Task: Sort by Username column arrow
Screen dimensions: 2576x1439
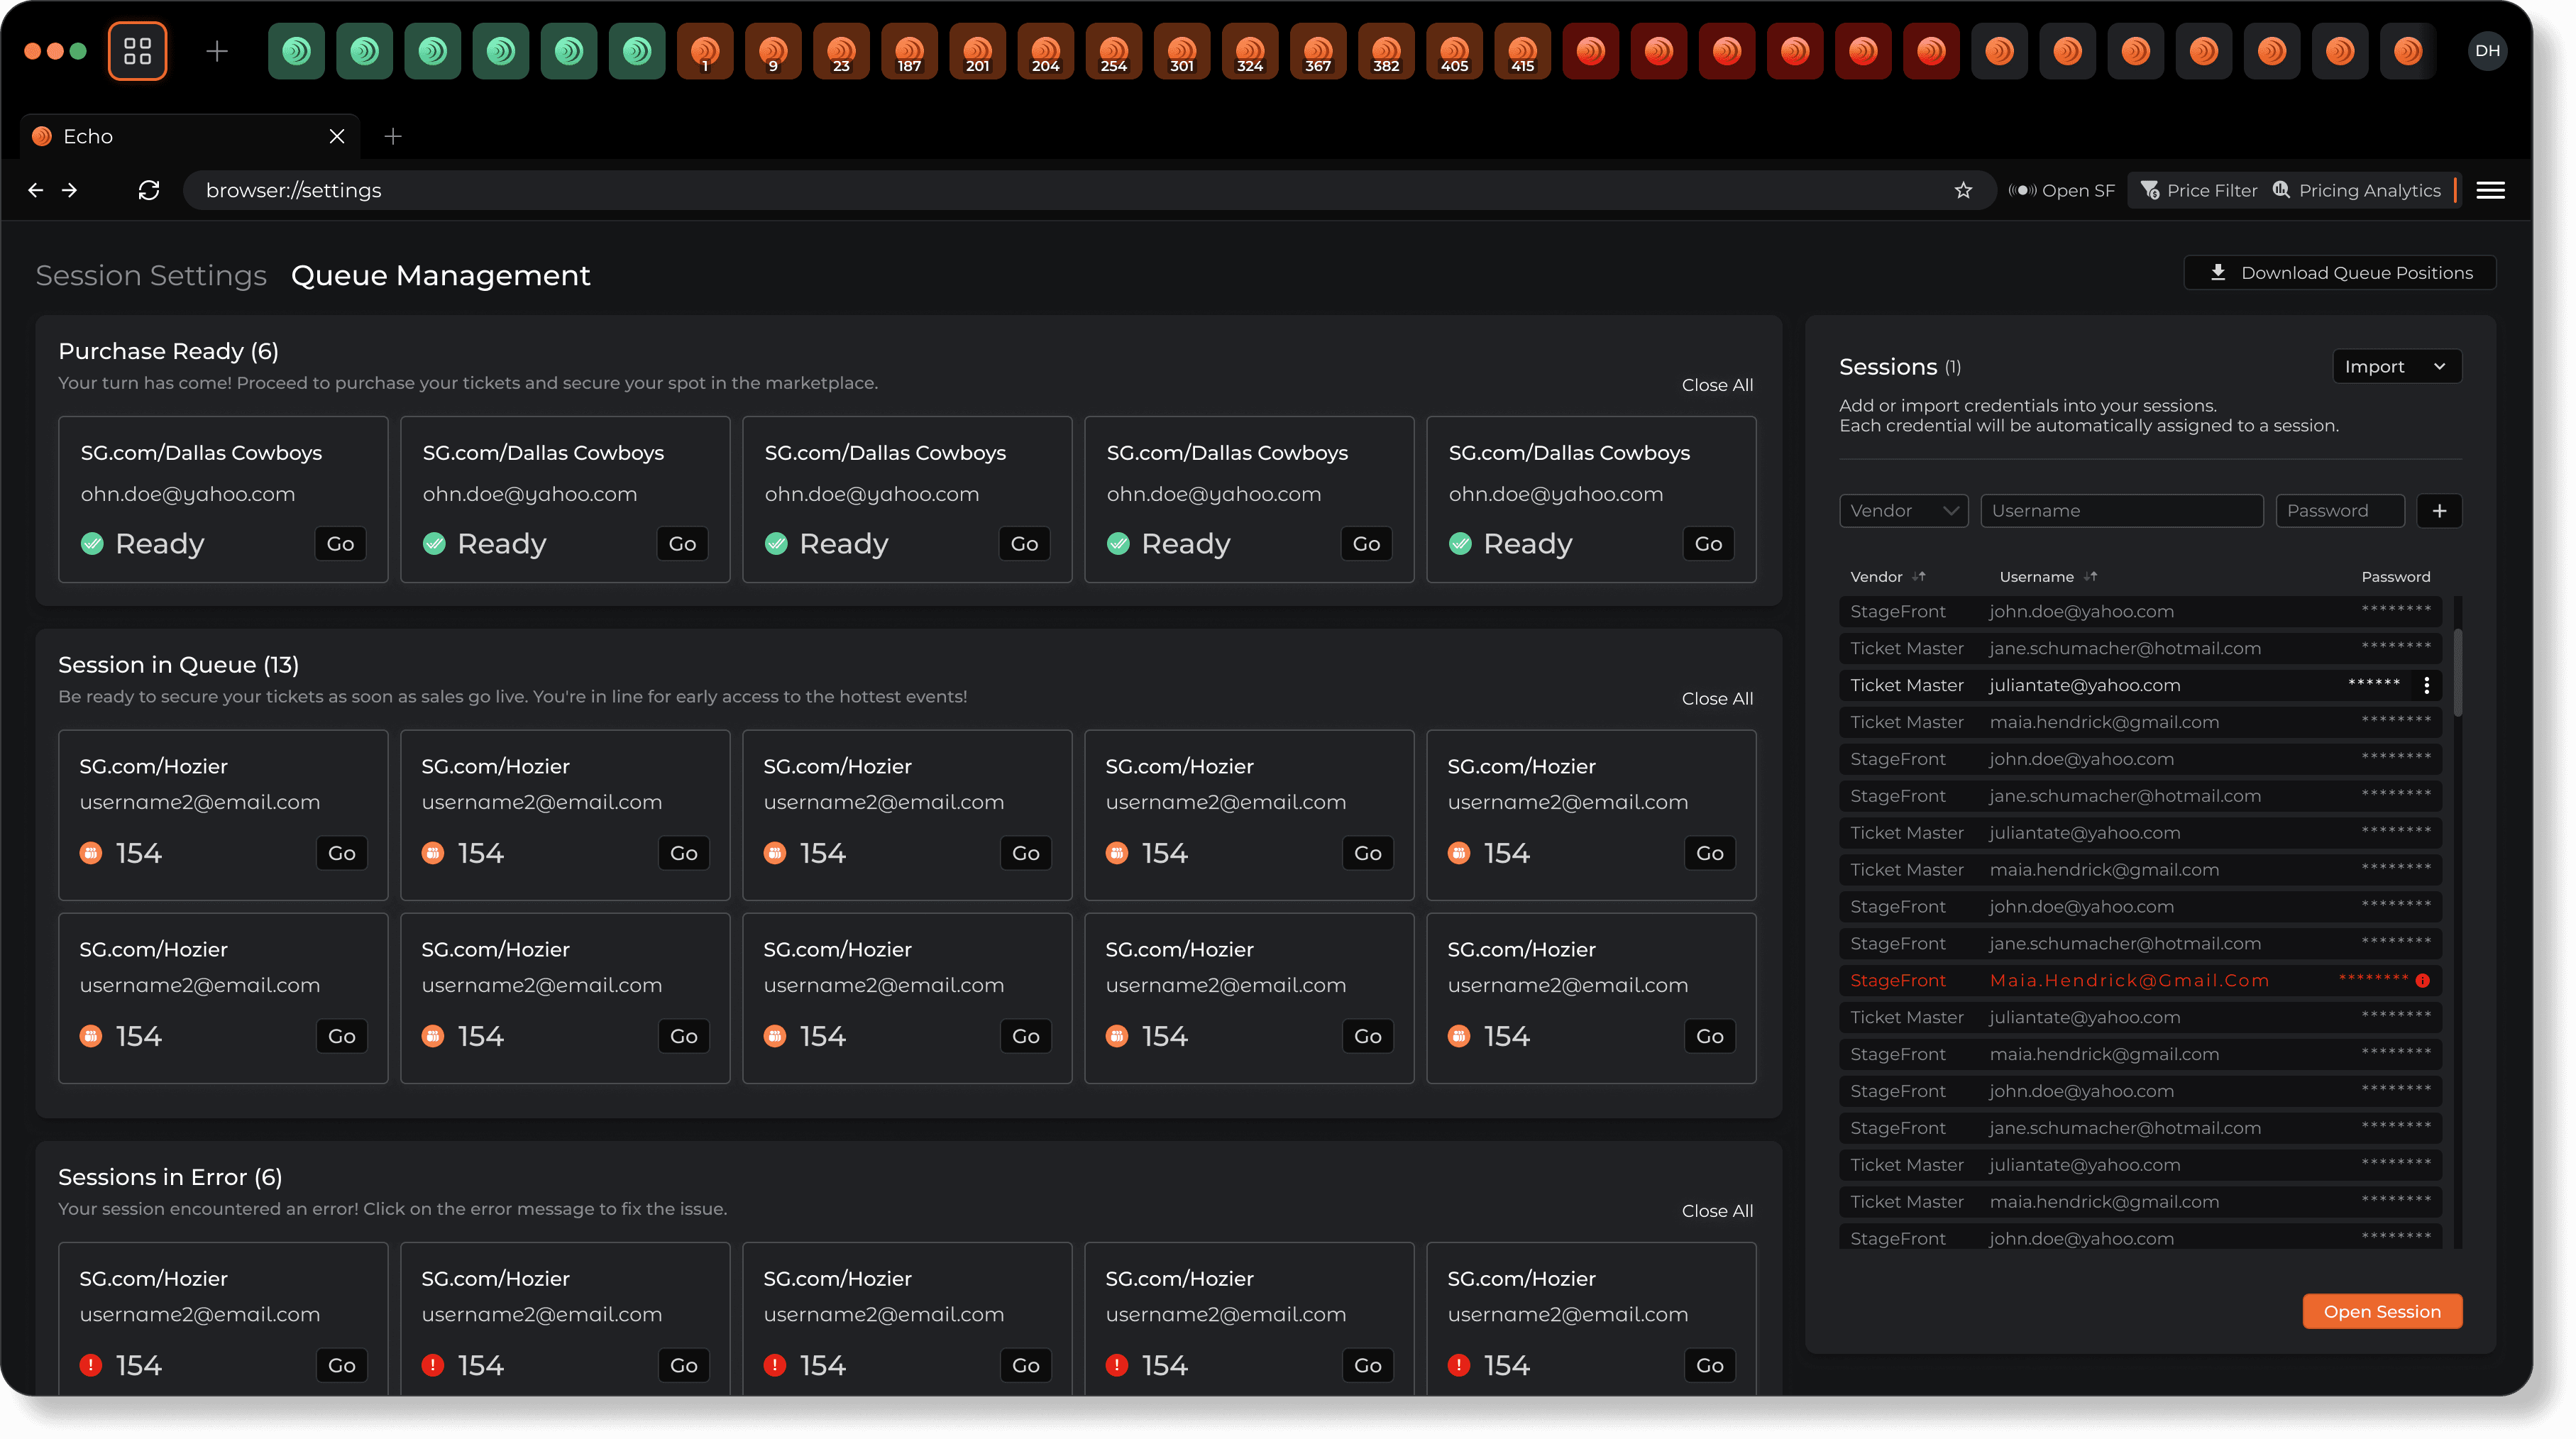Action: (x=2091, y=577)
